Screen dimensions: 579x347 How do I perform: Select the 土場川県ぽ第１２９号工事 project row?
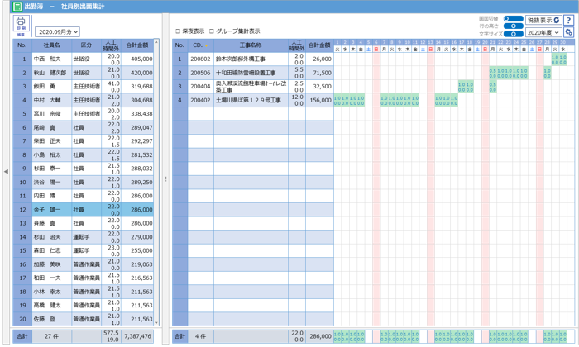pos(251,100)
